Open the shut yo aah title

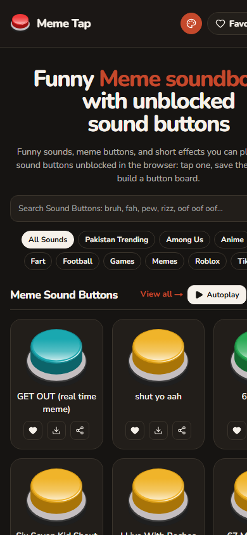coord(158,396)
